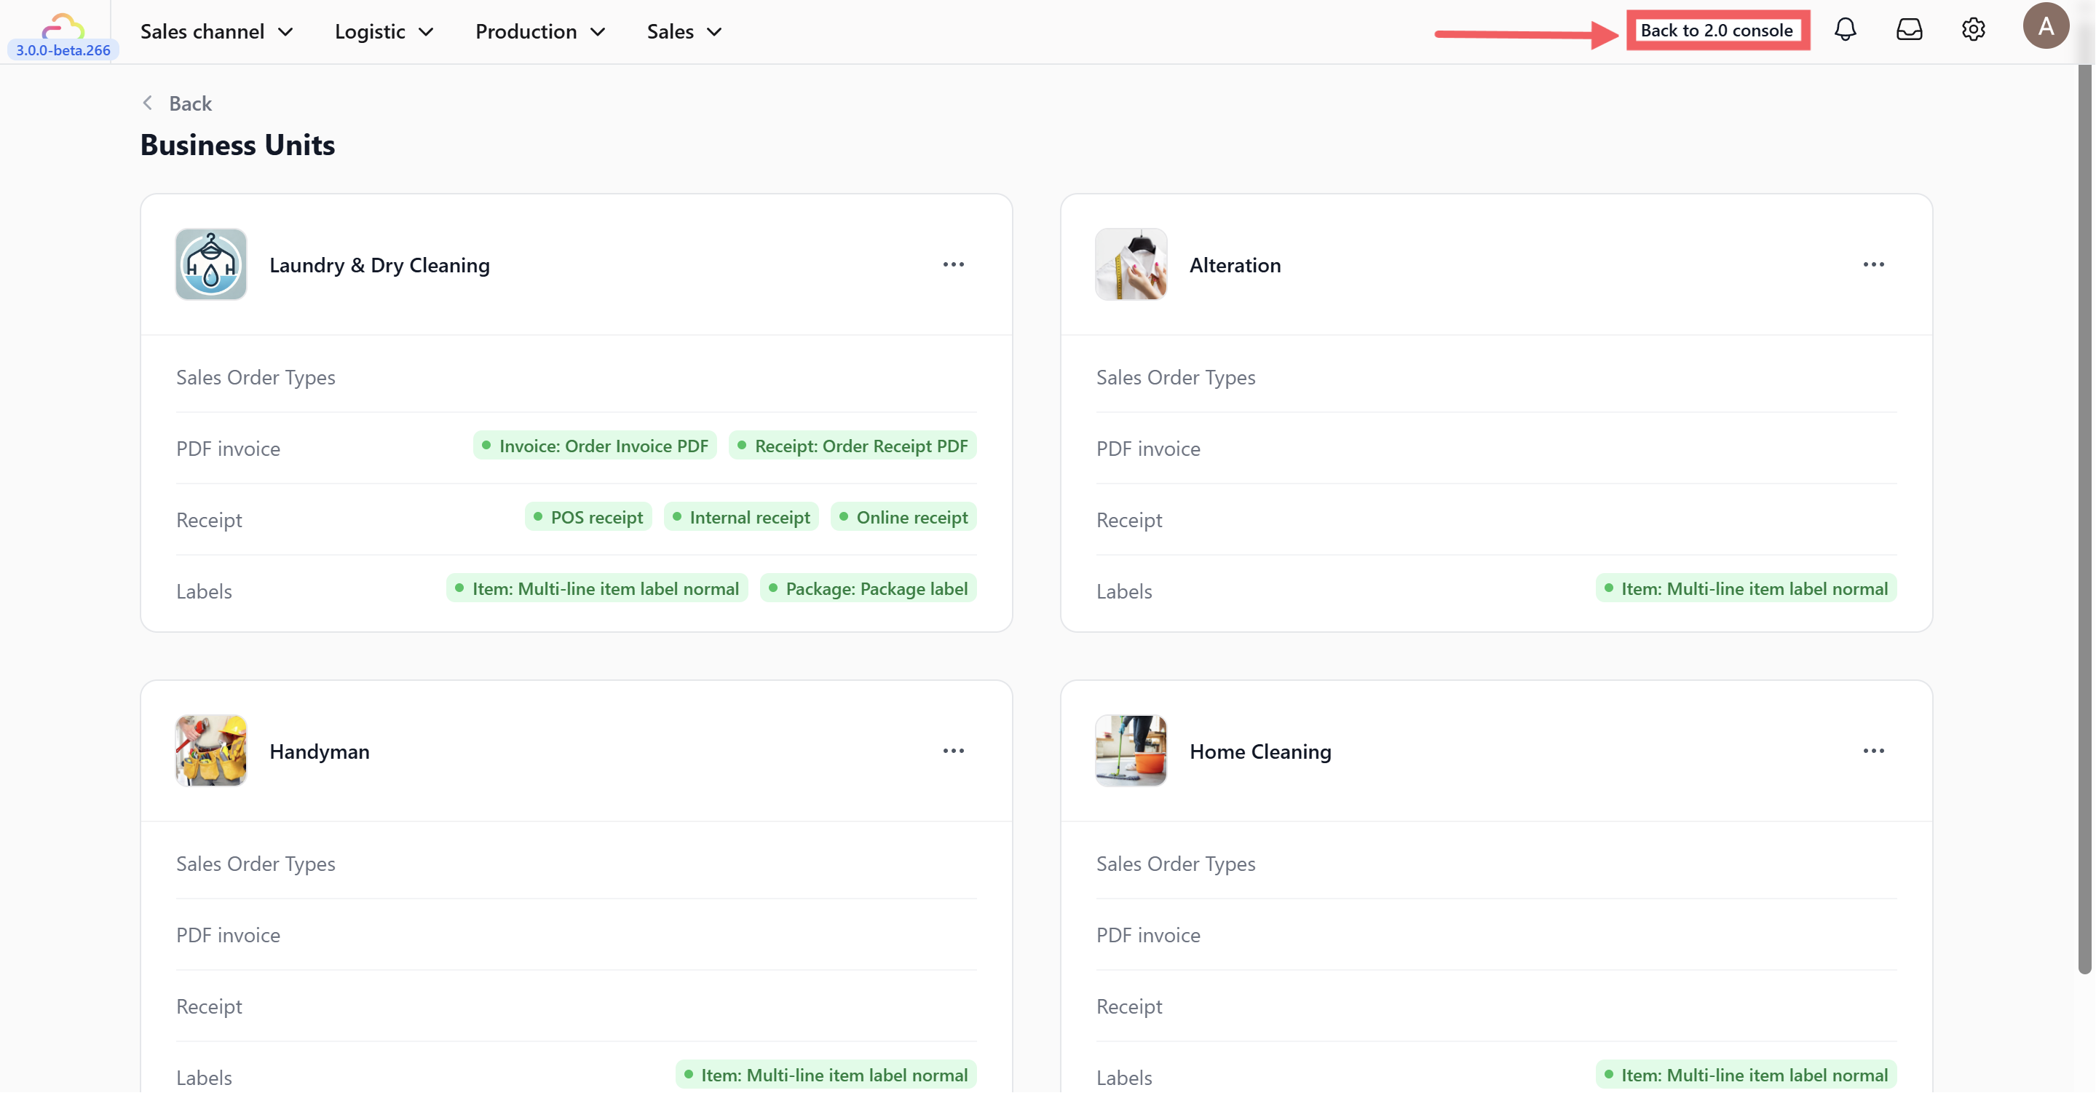Image resolution: width=2096 pixels, height=1093 pixels.
Task: Open Home Cleaning card three-dot menu
Action: [1873, 750]
